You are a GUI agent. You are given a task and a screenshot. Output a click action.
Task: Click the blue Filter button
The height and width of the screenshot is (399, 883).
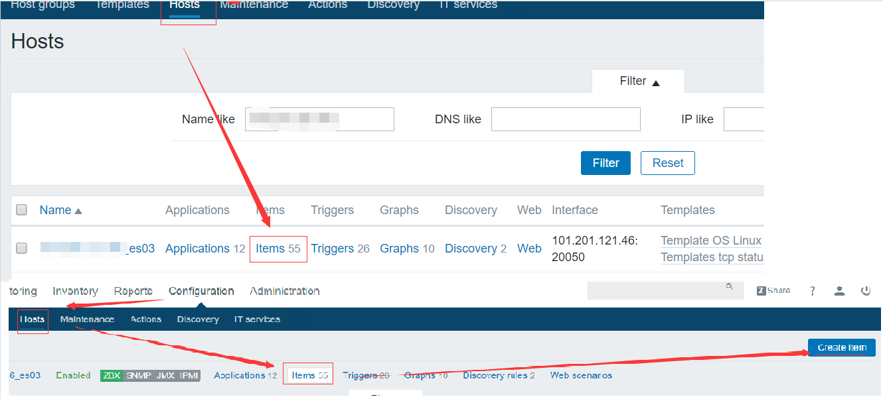click(605, 163)
